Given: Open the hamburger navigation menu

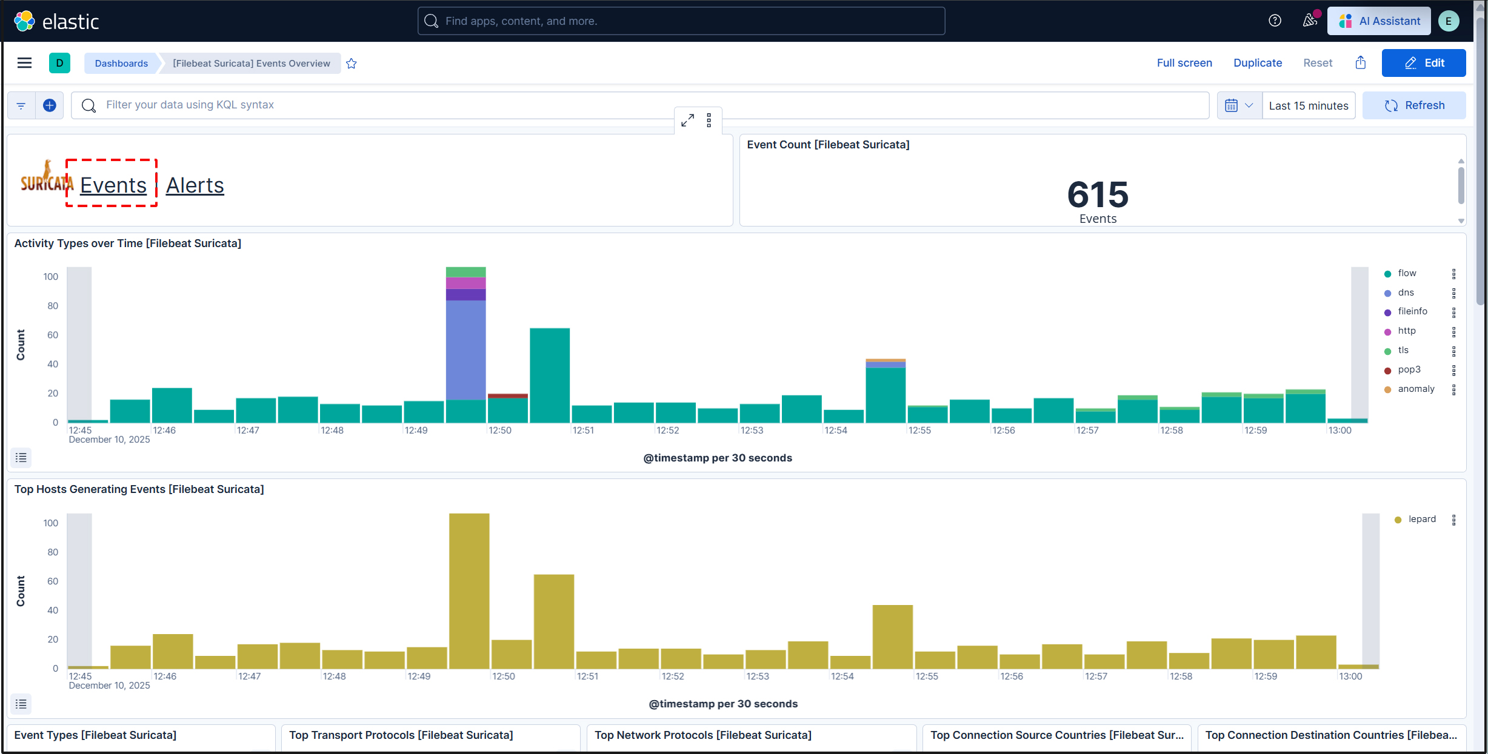Looking at the screenshot, I should click(24, 63).
